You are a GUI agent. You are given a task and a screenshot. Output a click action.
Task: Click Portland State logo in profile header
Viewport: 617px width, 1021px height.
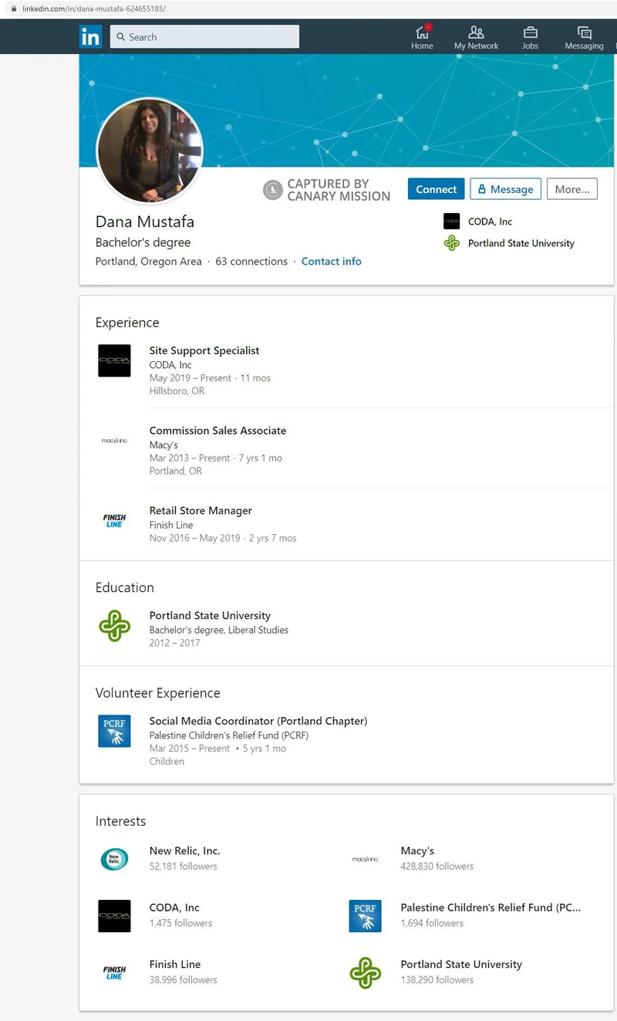tap(451, 243)
